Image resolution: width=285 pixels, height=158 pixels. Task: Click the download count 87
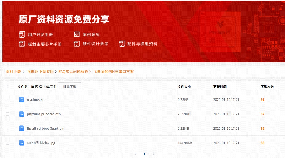click(262, 114)
